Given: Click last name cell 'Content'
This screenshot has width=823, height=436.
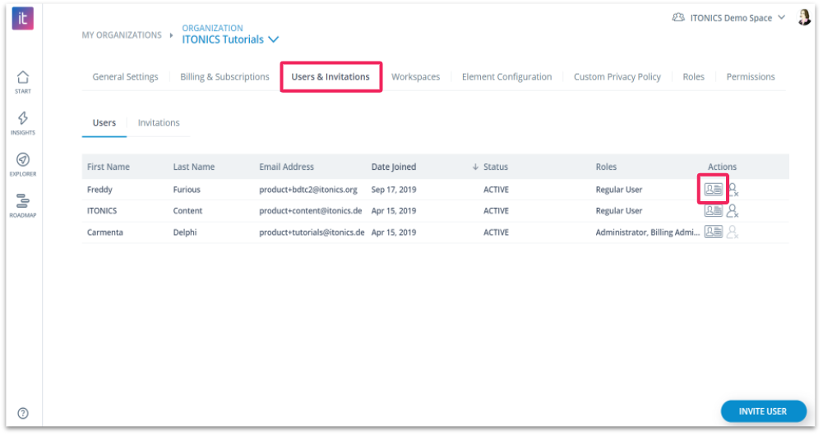Looking at the screenshot, I should click(x=187, y=211).
